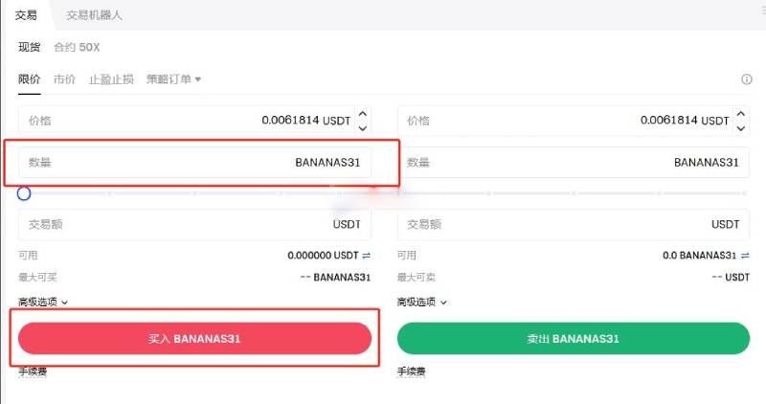
Task: Click the buy 数量 input field
Action: (x=195, y=162)
